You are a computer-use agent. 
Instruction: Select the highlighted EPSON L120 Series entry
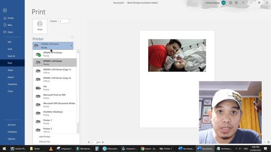[55, 62]
